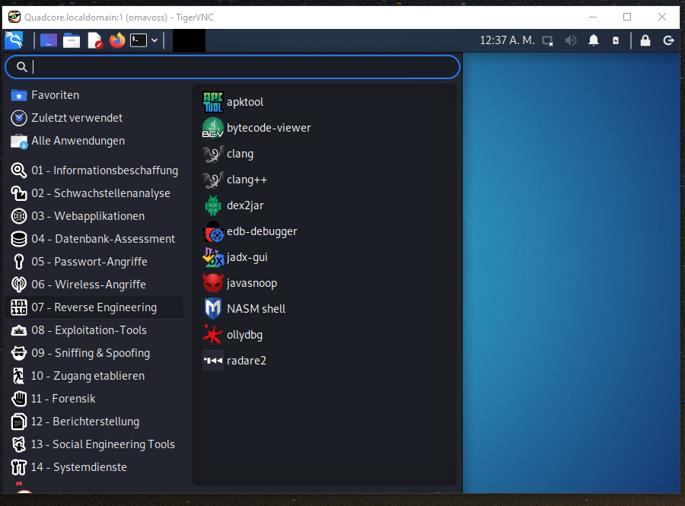
Task: Open the display status tray icon
Action: pyautogui.click(x=548, y=41)
